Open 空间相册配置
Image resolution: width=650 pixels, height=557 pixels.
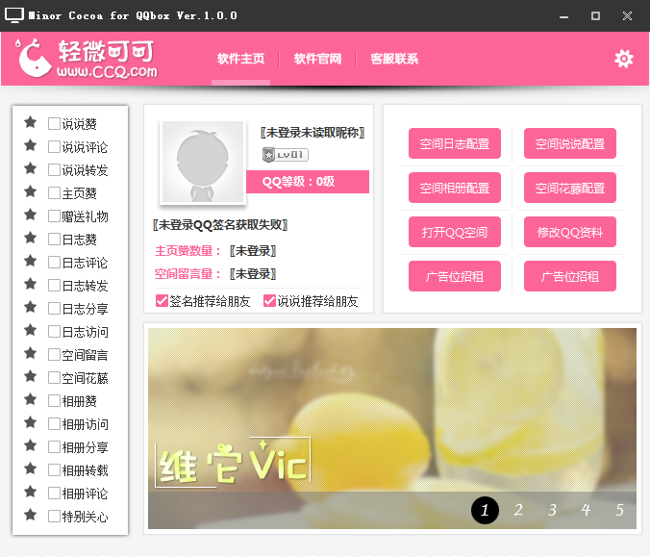tap(455, 188)
